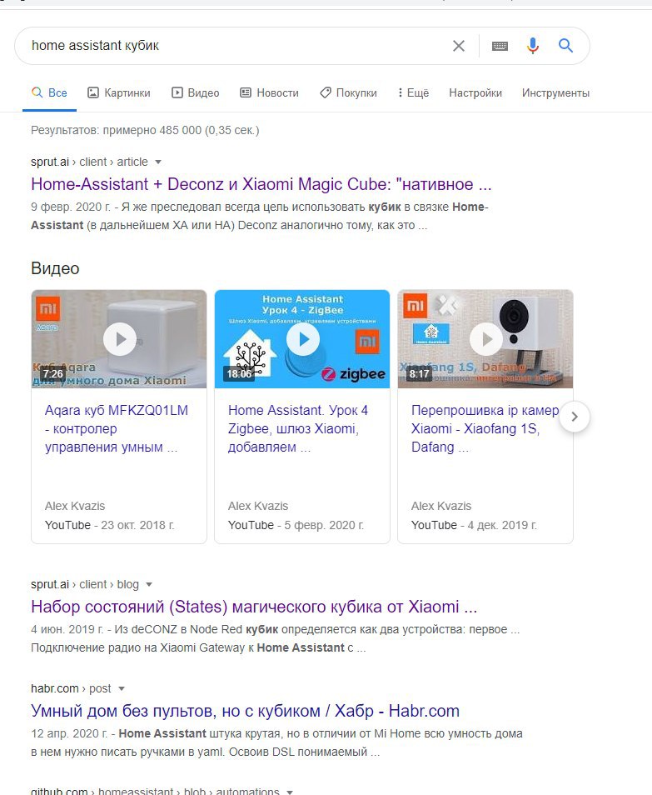Open the Ещё more menu

[413, 92]
